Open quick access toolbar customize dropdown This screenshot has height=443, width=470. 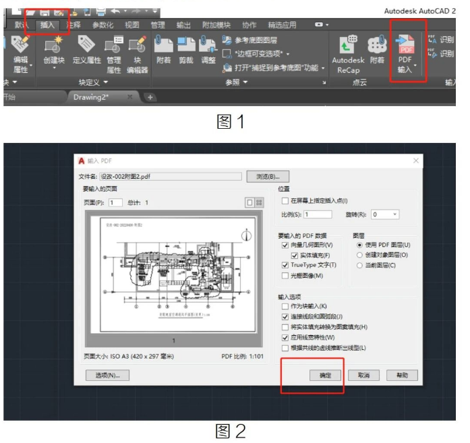point(155,11)
